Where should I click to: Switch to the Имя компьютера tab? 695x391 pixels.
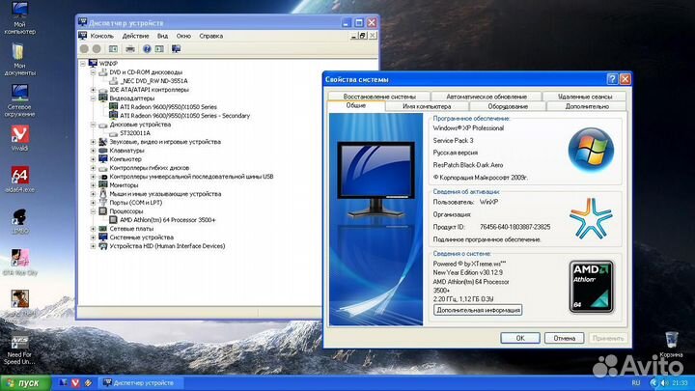coord(427,106)
